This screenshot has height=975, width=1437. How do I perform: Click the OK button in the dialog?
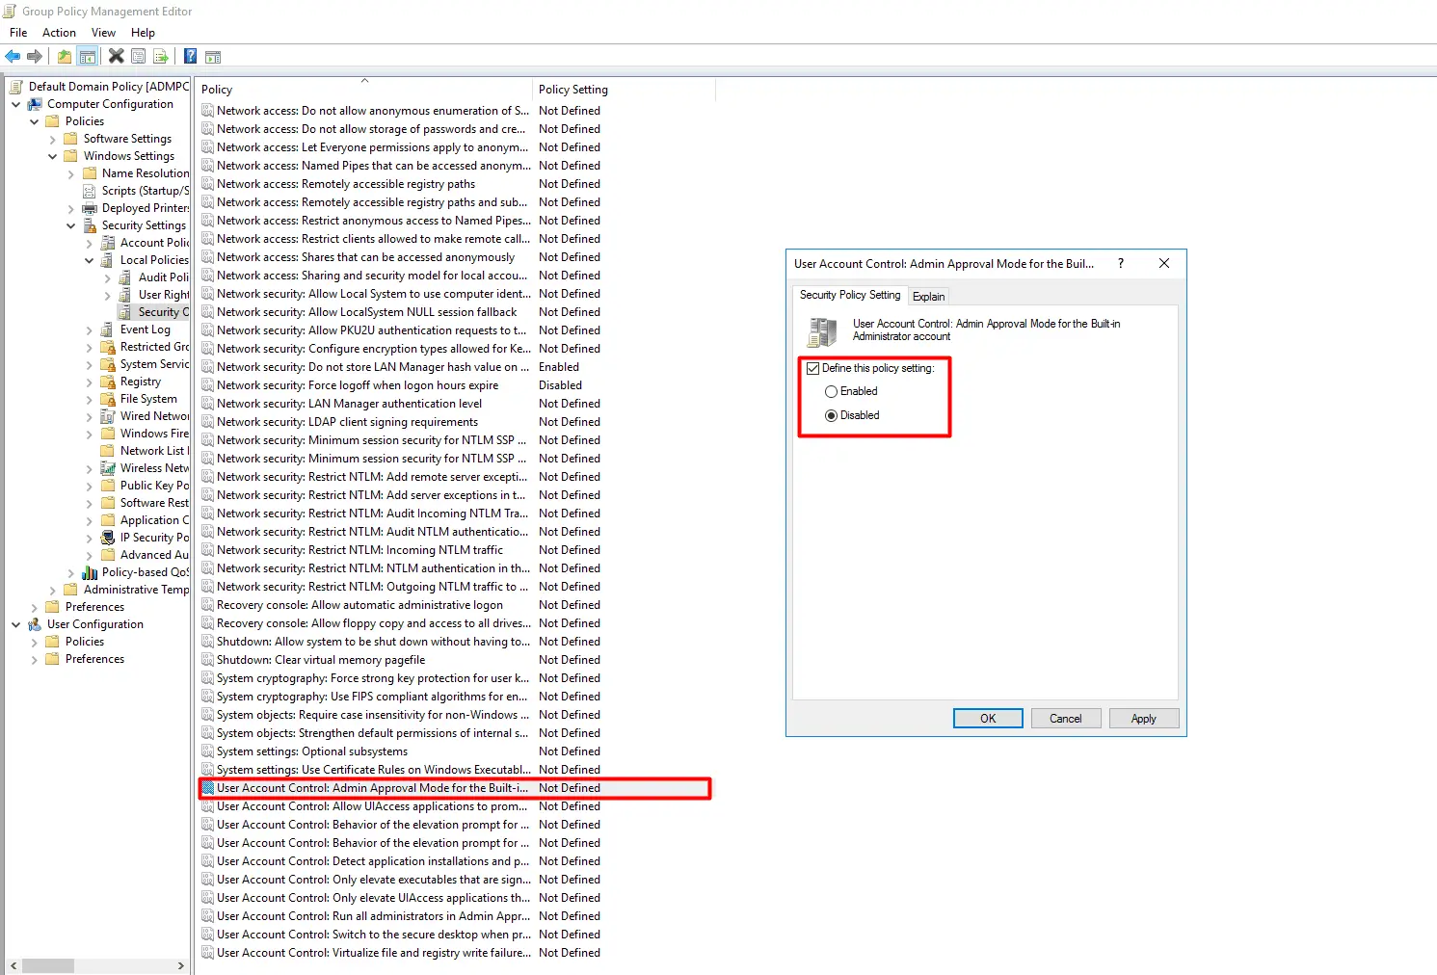pyautogui.click(x=987, y=718)
